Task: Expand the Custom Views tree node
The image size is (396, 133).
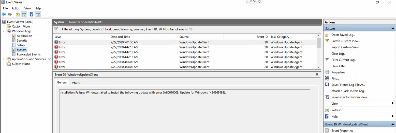Action: click(4, 26)
